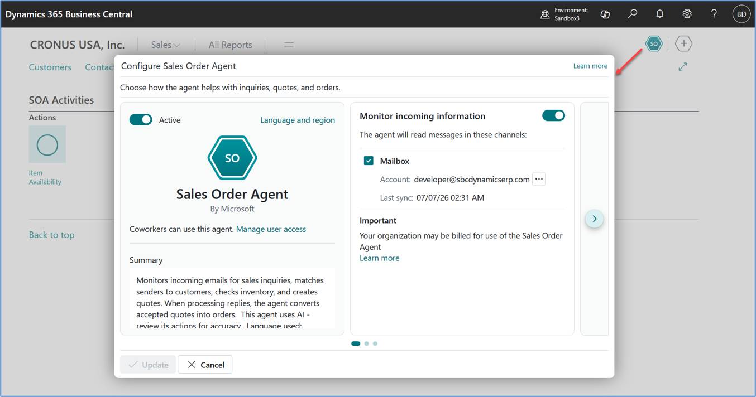Screen dimensions: 756x397
Task: Open the settings gear
Action: point(687,14)
